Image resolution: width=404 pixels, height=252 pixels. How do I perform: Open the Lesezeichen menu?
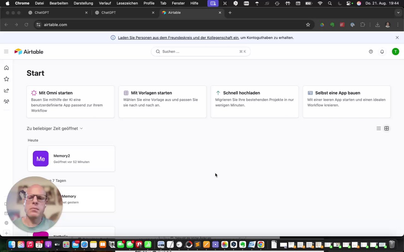[x=127, y=3]
